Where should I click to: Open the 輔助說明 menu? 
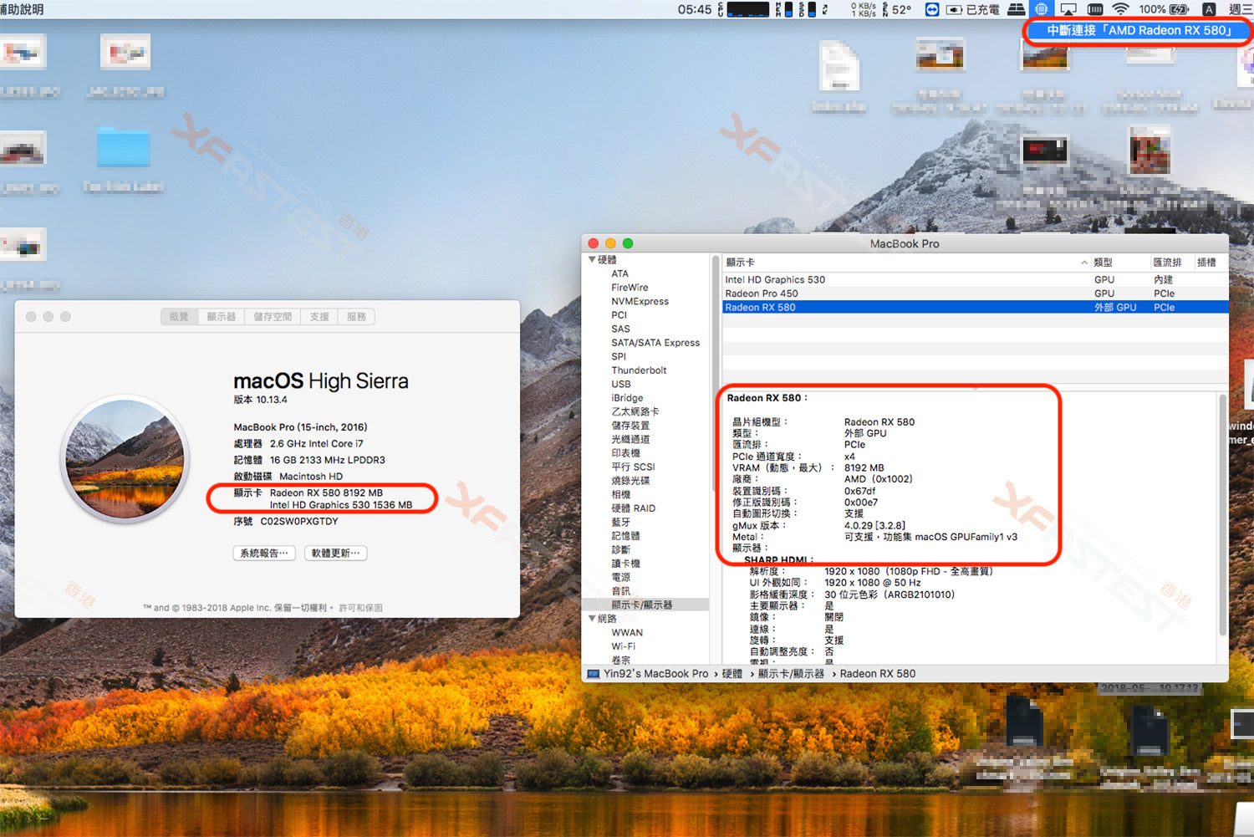click(22, 9)
